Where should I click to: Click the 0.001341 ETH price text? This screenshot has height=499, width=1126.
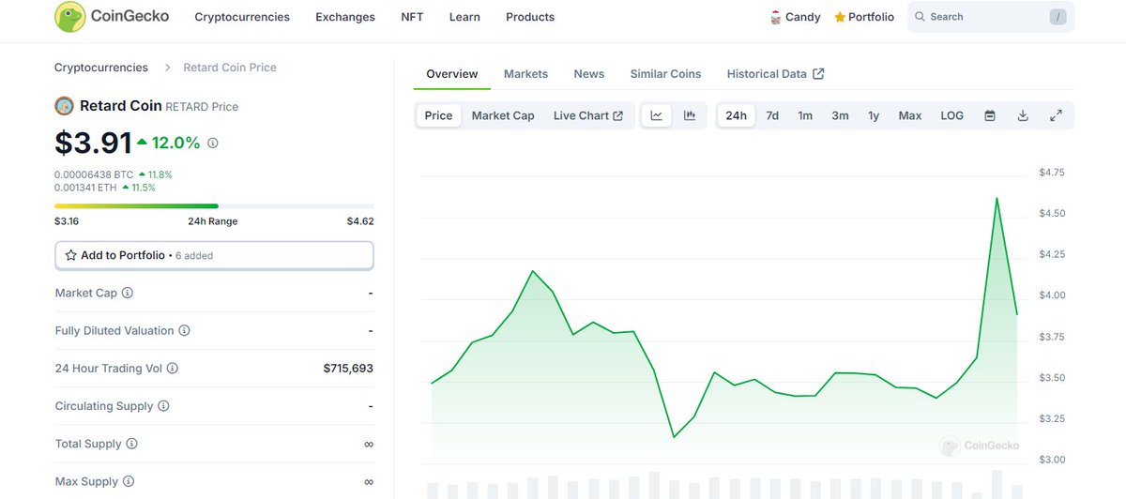point(86,188)
